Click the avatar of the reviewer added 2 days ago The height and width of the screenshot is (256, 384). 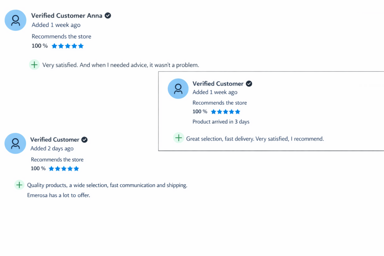point(15,144)
